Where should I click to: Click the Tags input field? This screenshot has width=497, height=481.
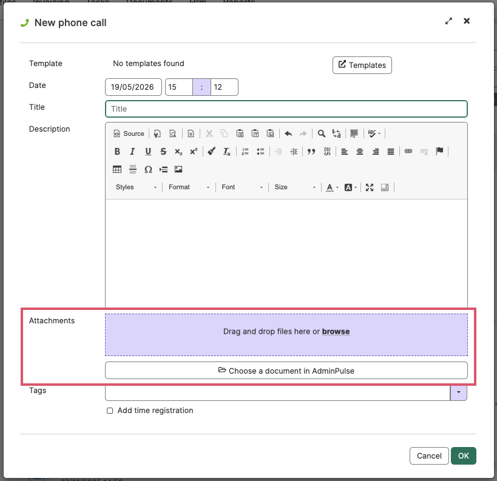(278, 392)
